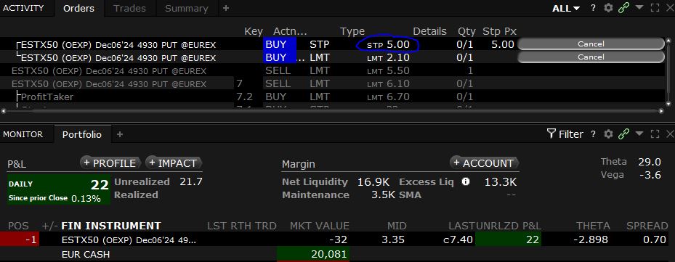Click the LST RTH TRD column header

[241, 226]
